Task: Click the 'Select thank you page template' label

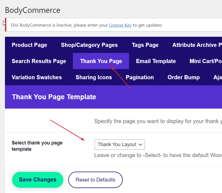Action: [37, 146]
